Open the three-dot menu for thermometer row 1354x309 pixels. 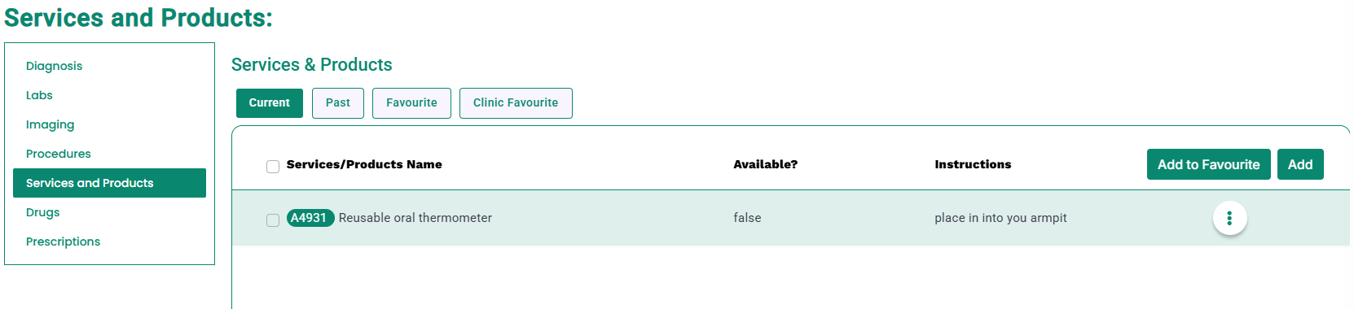point(1229,218)
